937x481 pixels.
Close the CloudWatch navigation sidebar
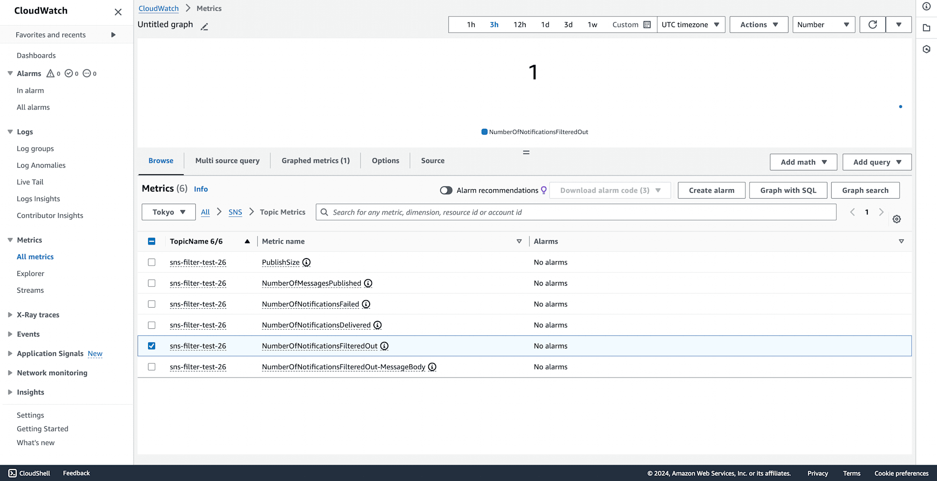point(118,12)
